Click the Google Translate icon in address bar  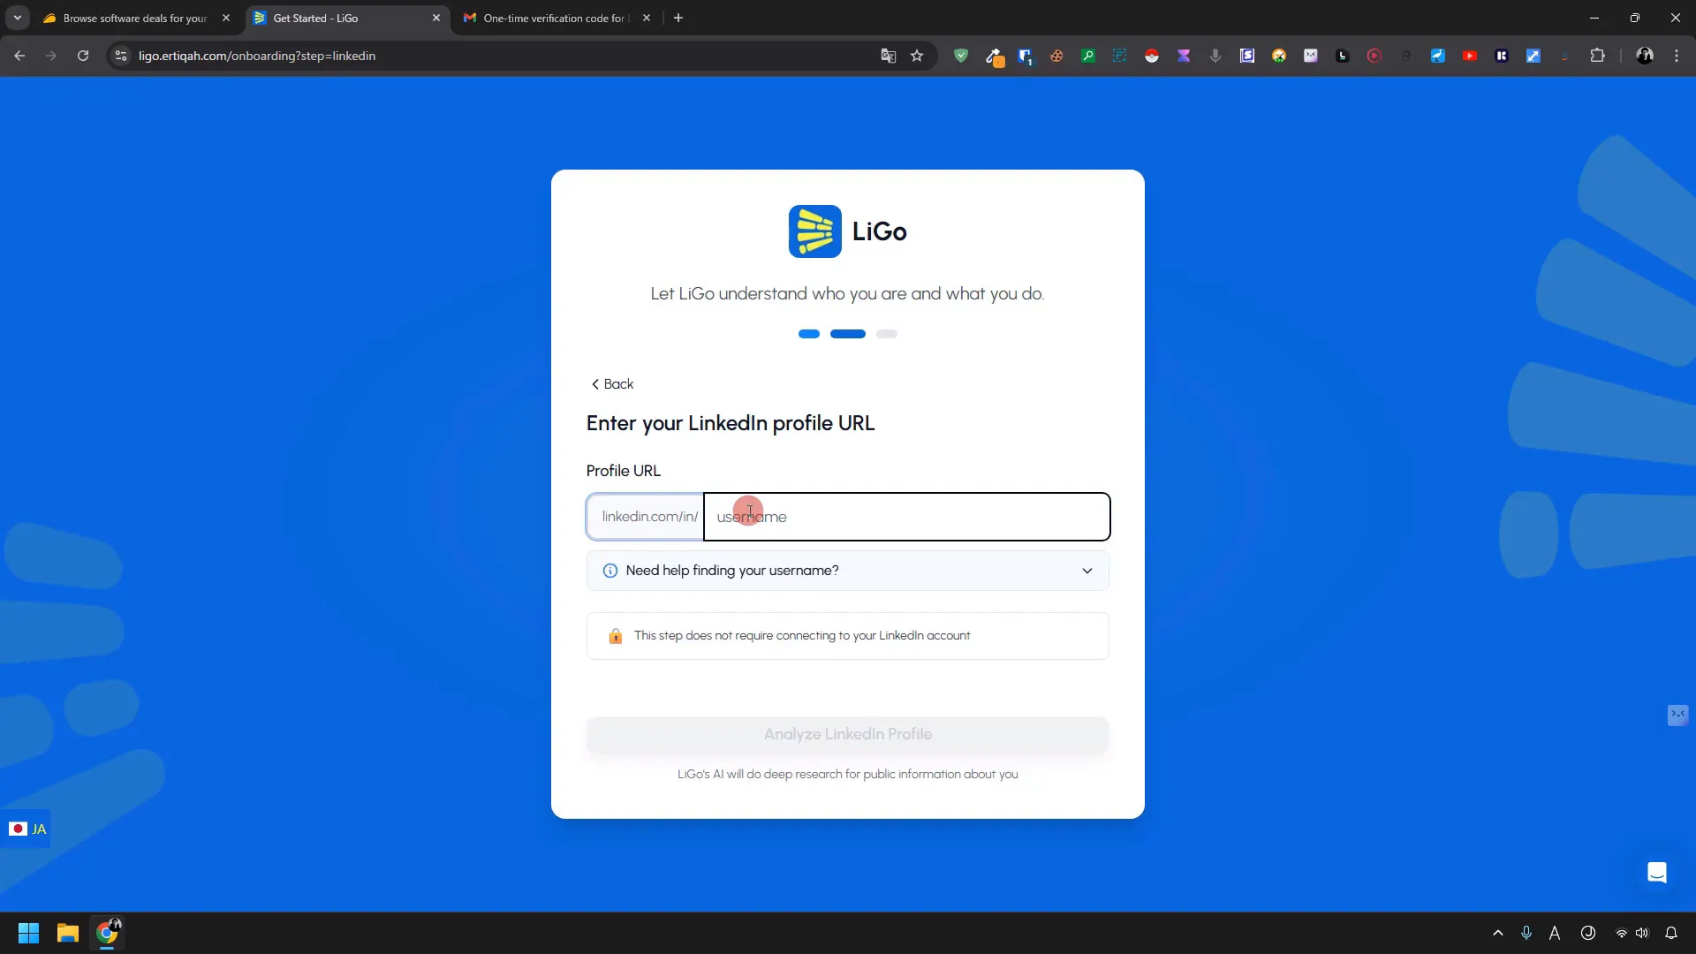pos(889,56)
